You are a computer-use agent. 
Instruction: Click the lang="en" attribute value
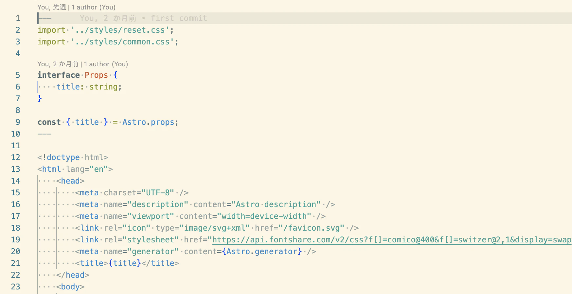coord(98,169)
